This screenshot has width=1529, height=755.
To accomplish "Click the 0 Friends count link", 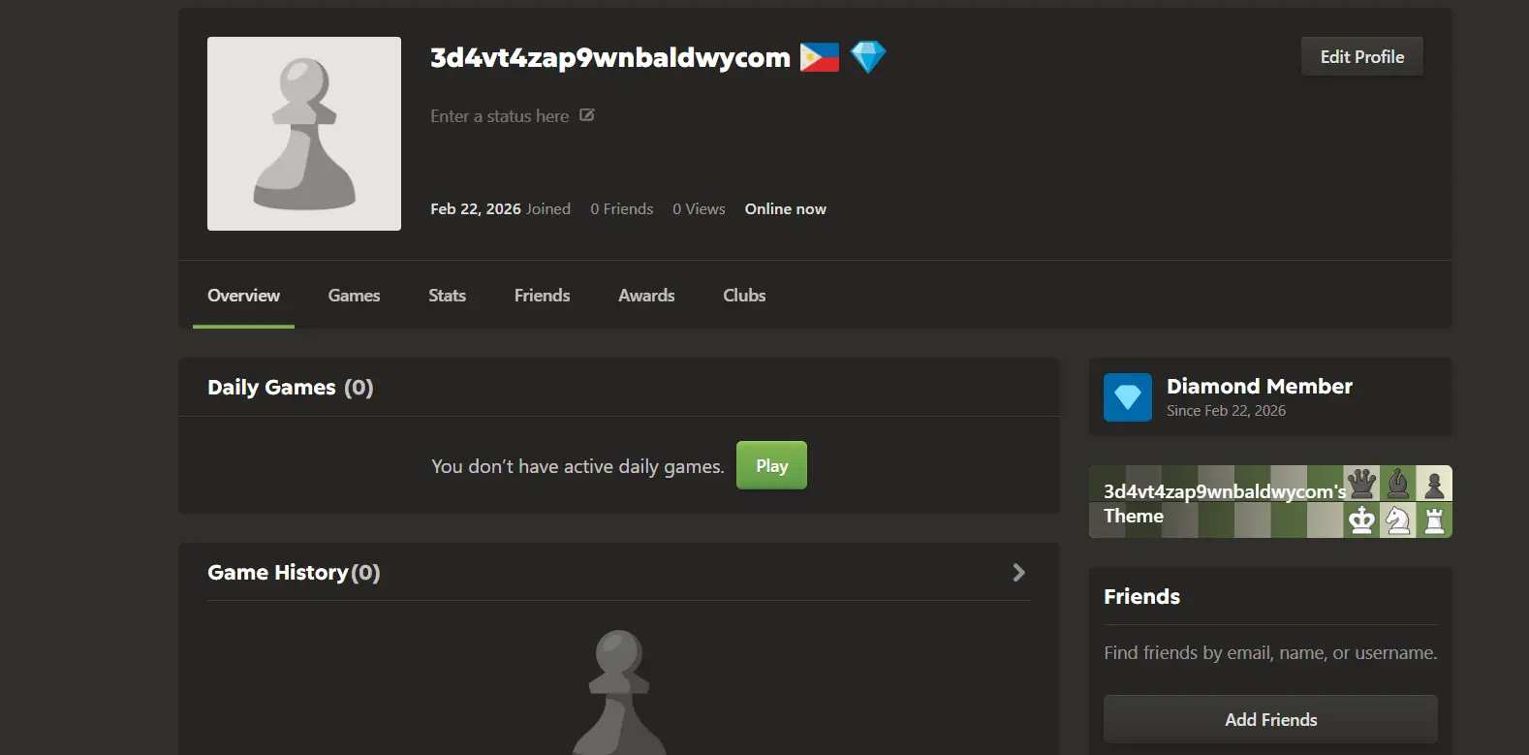I will [x=622, y=209].
